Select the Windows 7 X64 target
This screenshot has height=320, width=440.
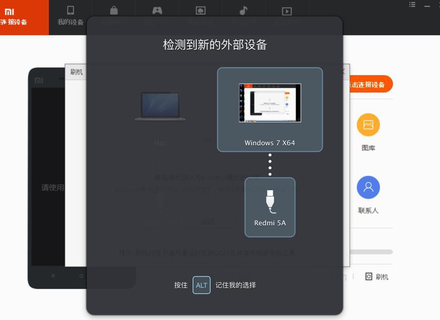(x=270, y=110)
